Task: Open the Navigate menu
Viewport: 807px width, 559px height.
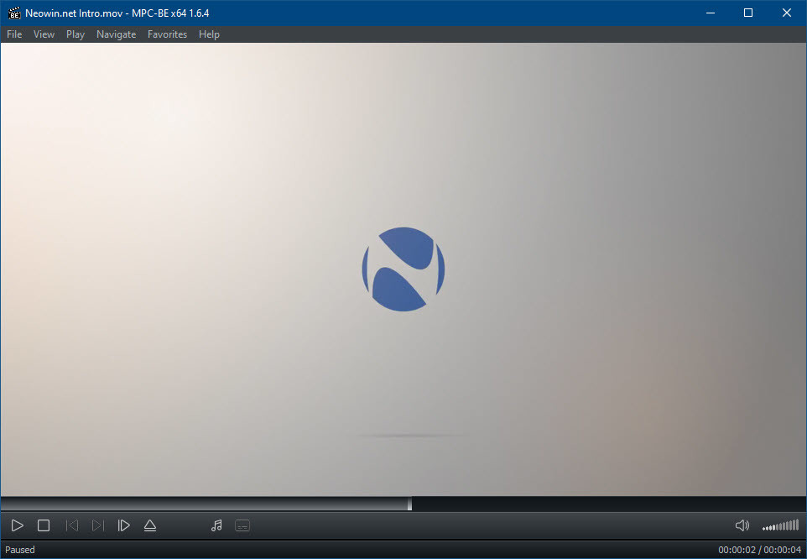Action: tap(116, 34)
